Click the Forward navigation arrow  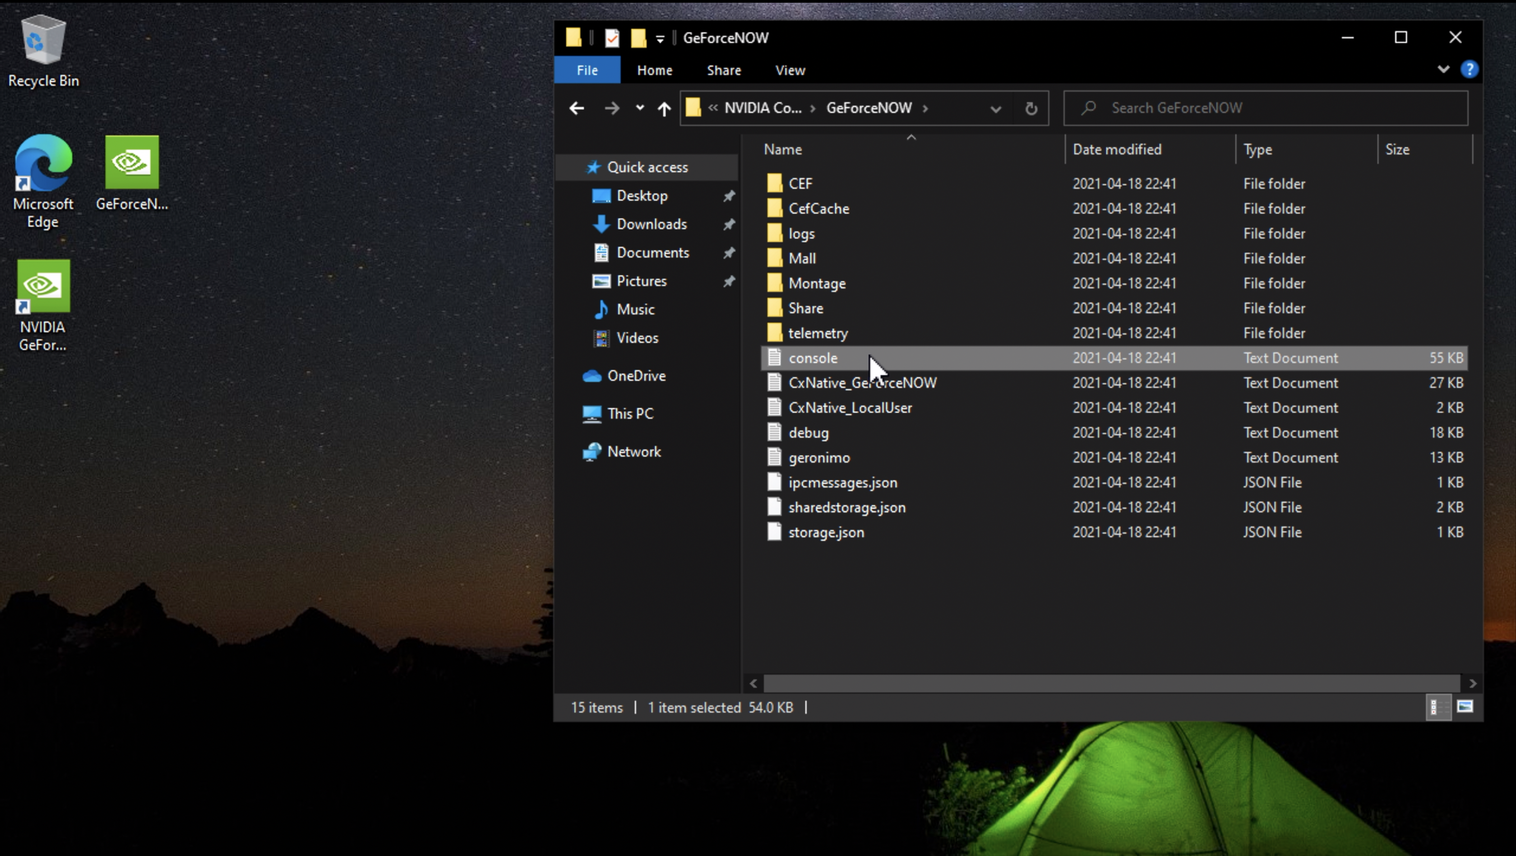click(612, 108)
